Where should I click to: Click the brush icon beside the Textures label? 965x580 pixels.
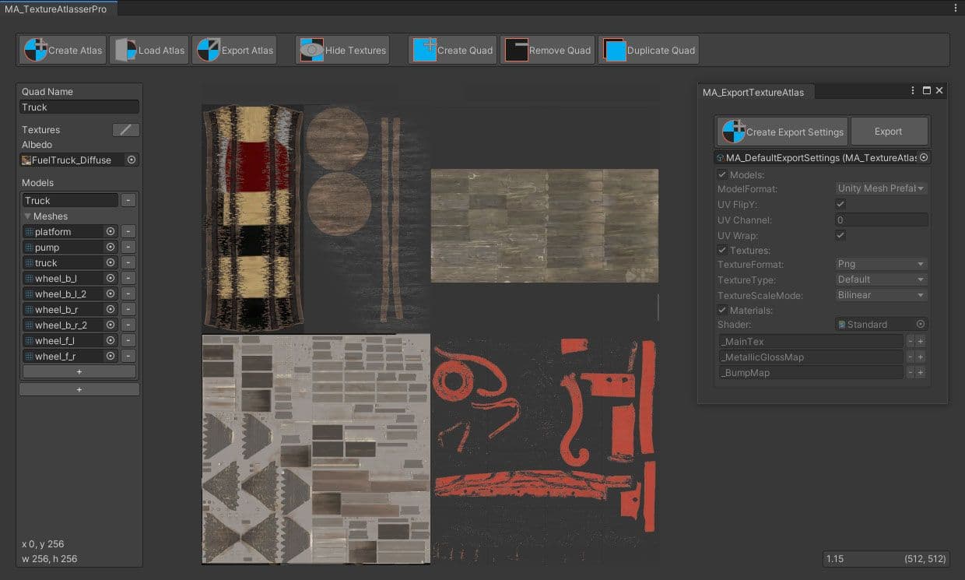124,129
